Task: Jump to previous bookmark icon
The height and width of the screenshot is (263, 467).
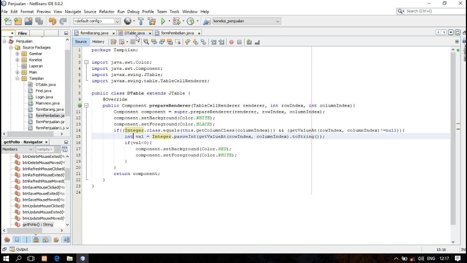Action: click(x=187, y=42)
